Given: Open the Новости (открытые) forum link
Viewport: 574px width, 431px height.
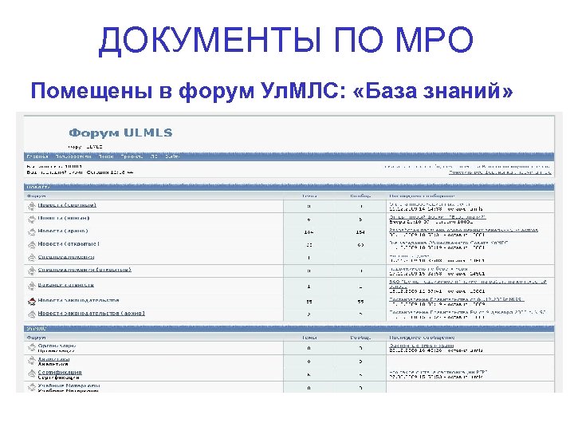Looking at the screenshot, I should (x=69, y=243).
